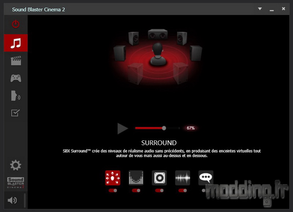Click the red power button icon
Viewport: 293px width, 212px height.
point(15,24)
